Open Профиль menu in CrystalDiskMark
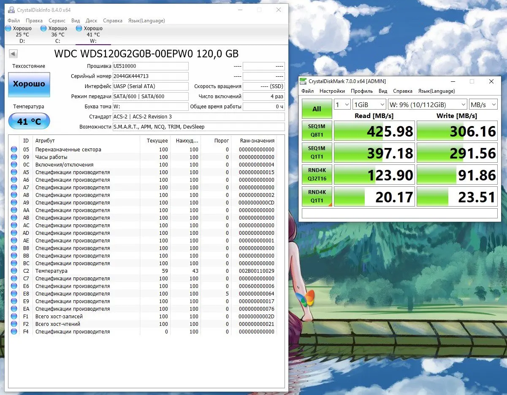This screenshot has width=507, height=395. [362, 91]
